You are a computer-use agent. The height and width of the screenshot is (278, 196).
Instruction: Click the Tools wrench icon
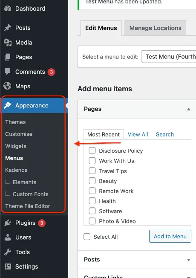pos(8,252)
